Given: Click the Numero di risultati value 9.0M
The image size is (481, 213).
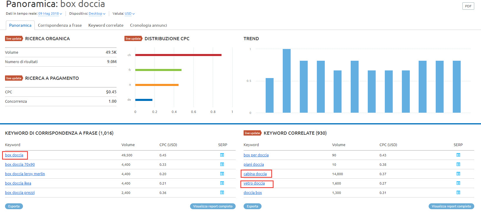Looking at the screenshot, I should pos(112,62).
